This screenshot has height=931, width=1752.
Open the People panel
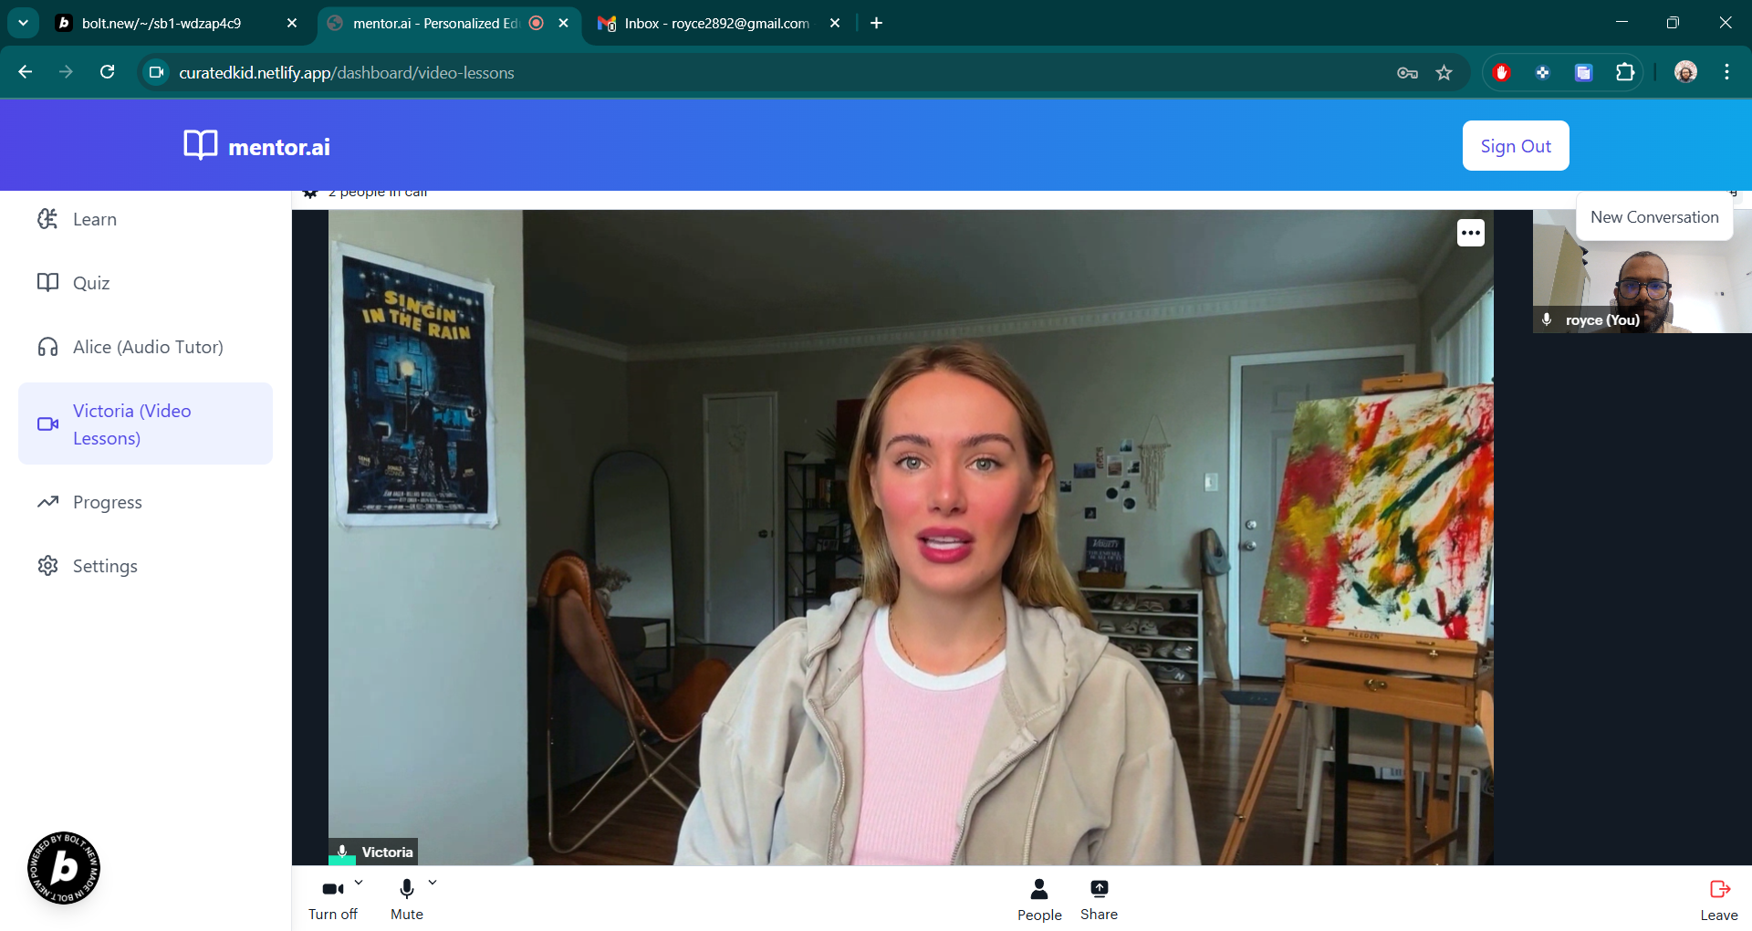click(x=1039, y=900)
